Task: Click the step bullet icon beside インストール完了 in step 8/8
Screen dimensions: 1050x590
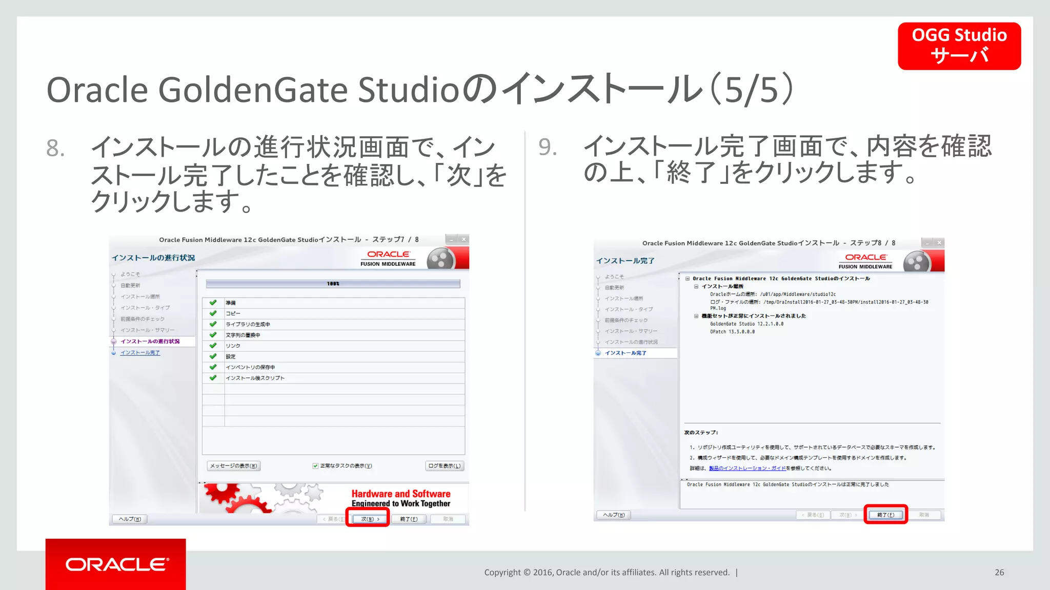Action: tap(598, 353)
